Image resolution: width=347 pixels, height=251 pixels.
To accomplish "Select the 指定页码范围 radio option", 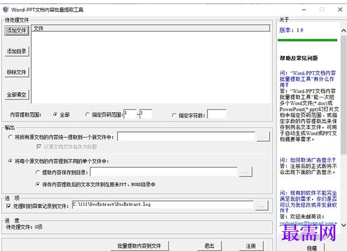I will pyautogui.click(x=88, y=114).
